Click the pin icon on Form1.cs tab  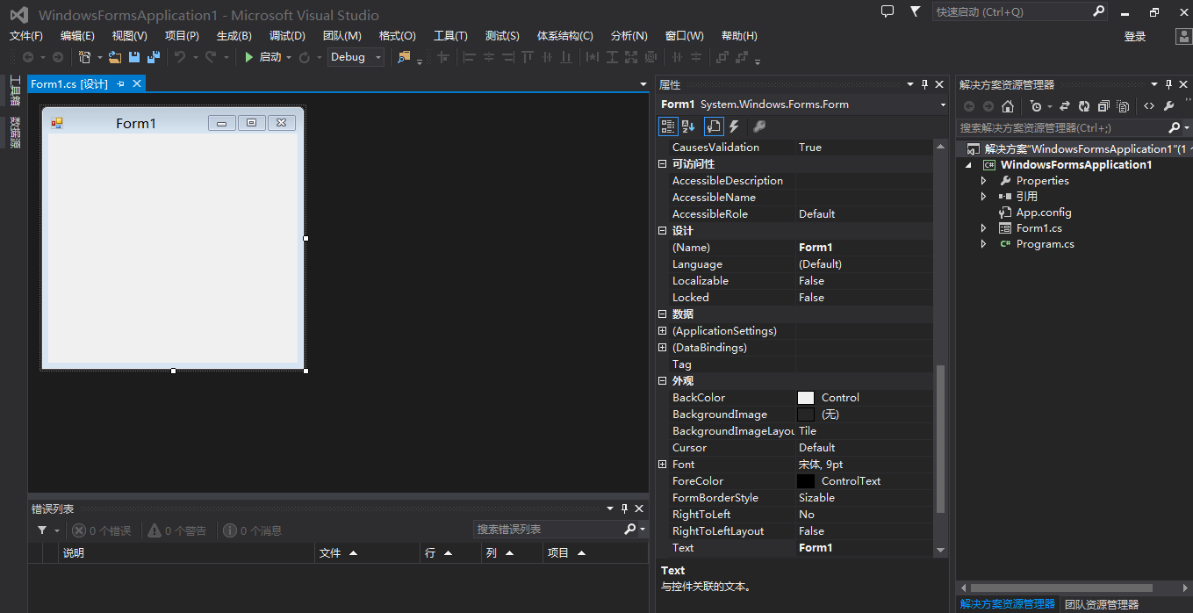(121, 83)
